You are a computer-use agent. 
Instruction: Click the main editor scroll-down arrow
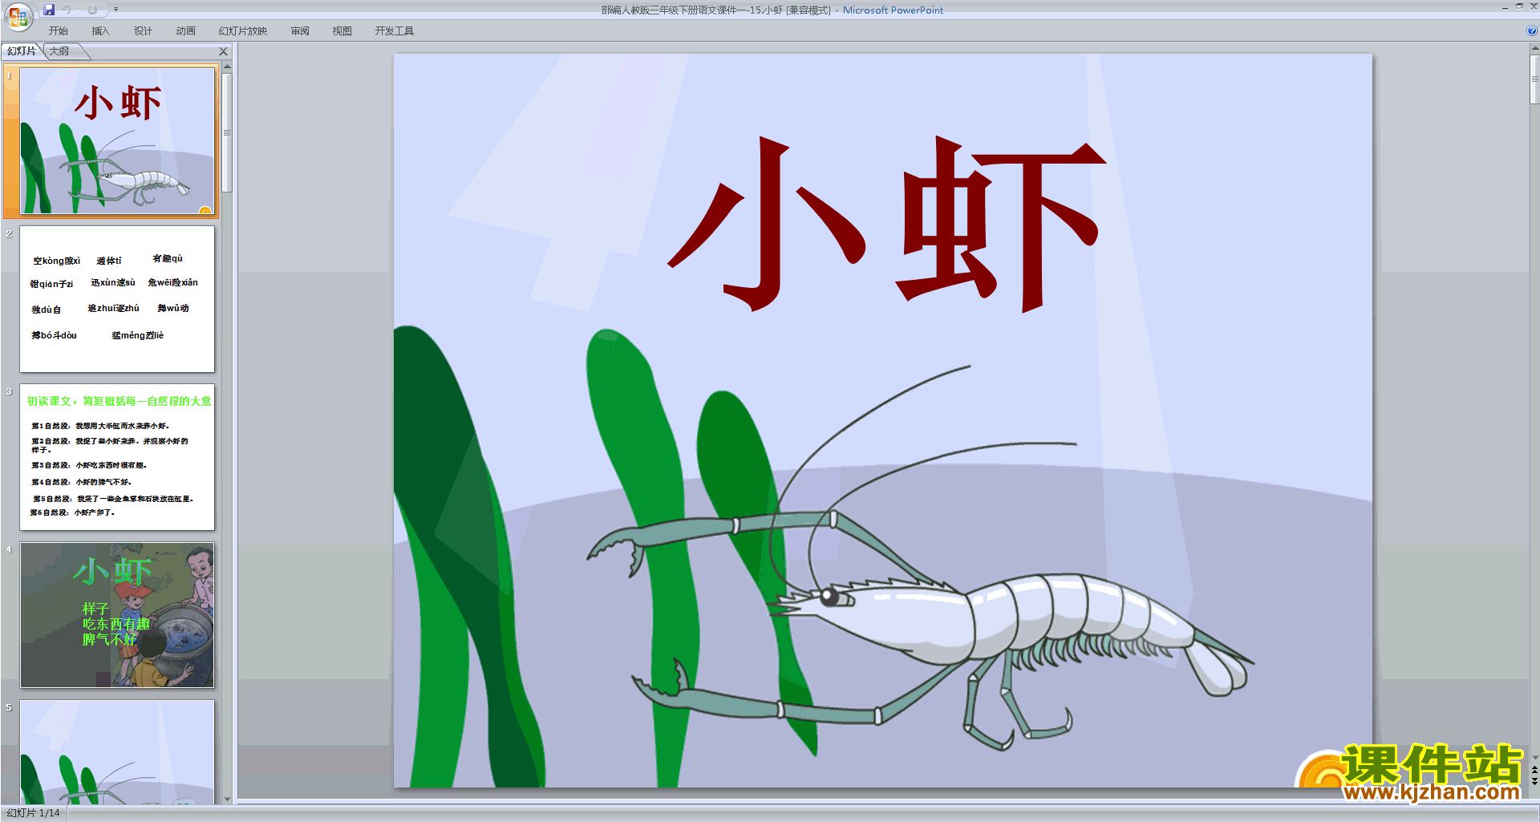1534,757
